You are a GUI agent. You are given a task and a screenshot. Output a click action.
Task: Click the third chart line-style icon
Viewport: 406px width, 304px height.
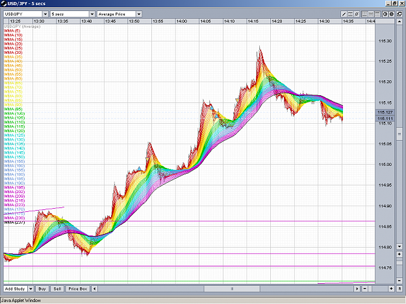[377, 14]
